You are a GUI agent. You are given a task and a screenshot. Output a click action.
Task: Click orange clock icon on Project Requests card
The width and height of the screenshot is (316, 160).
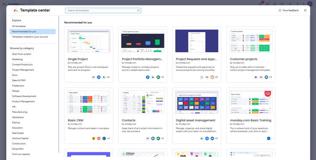click(x=212, y=77)
